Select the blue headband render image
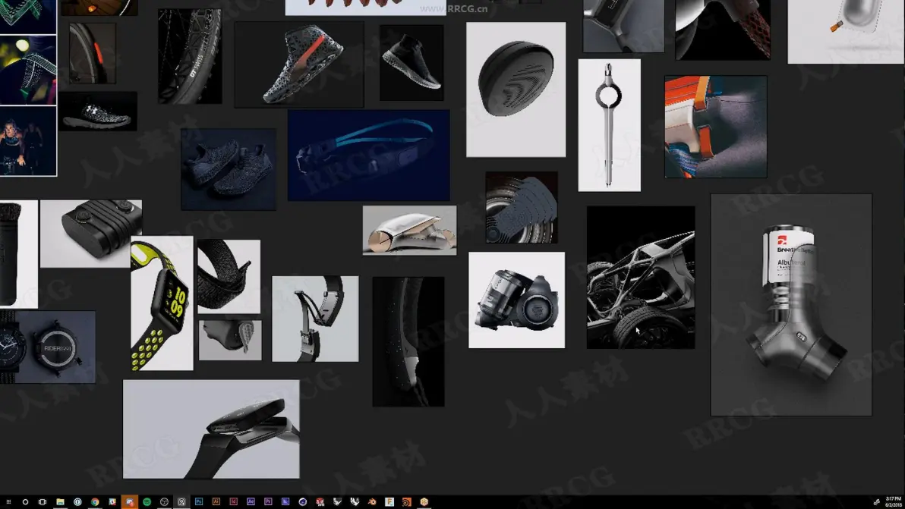This screenshot has width=905, height=509. pyautogui.click(x=368, y=155)
